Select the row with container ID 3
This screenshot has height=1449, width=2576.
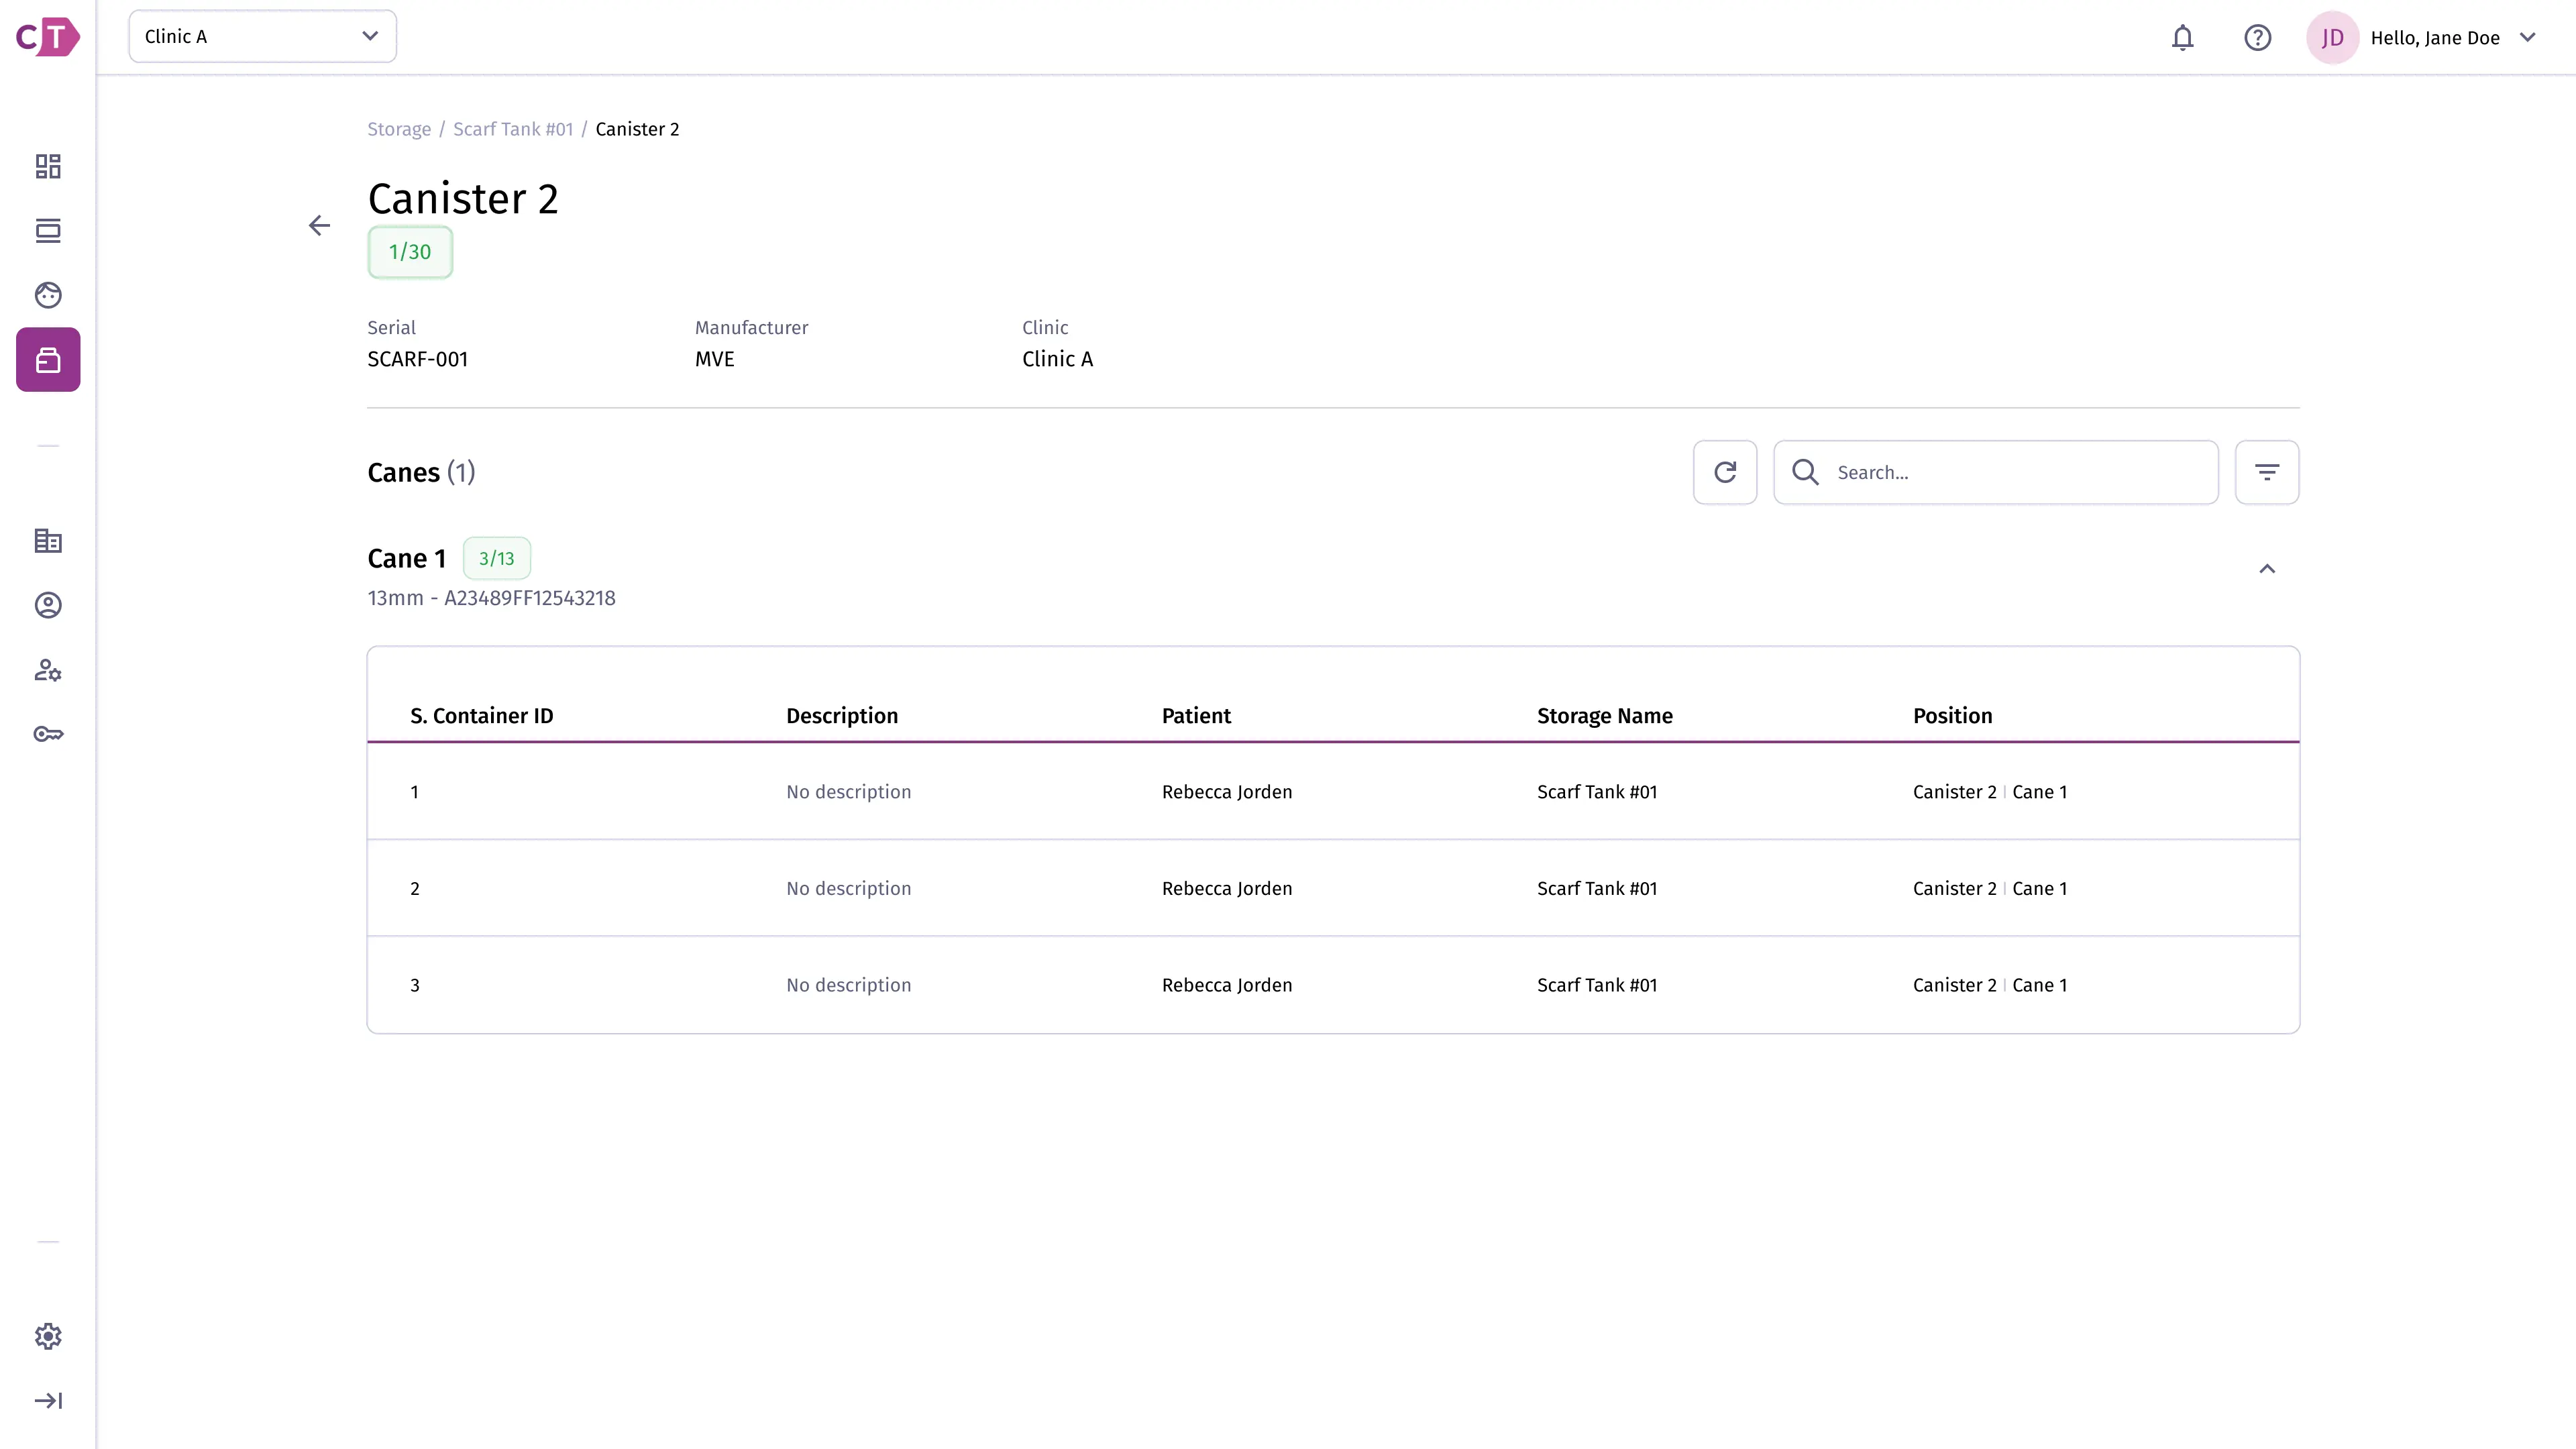pyautogui.click(x=1333, y=985)
